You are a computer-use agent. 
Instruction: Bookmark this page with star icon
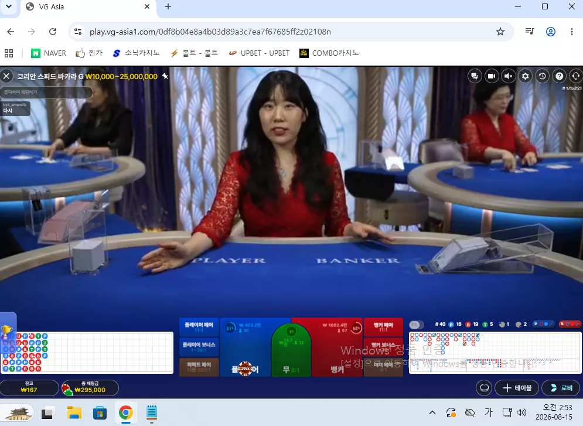tap(500, 32)
